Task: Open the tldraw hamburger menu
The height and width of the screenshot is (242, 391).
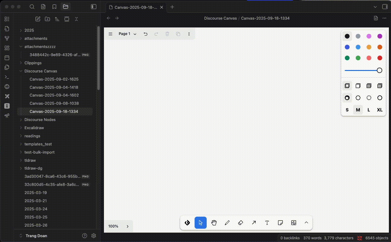Action: coord(110,34)
